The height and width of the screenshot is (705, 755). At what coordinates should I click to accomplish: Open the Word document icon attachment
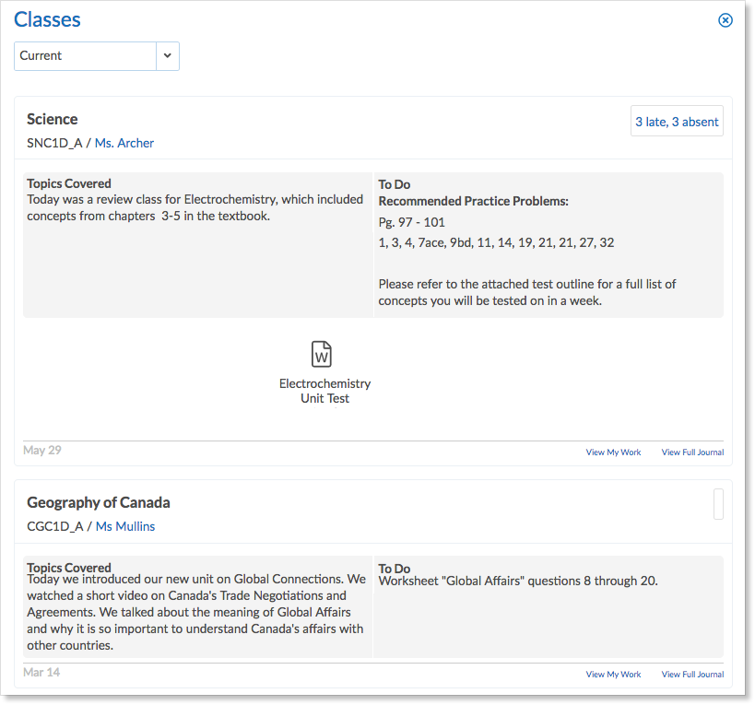[321, 354]
